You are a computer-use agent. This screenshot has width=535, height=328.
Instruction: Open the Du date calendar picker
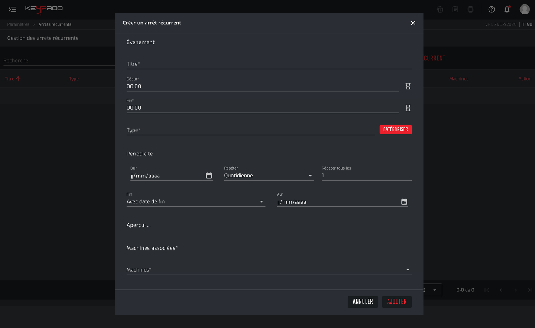click(209, 176)
